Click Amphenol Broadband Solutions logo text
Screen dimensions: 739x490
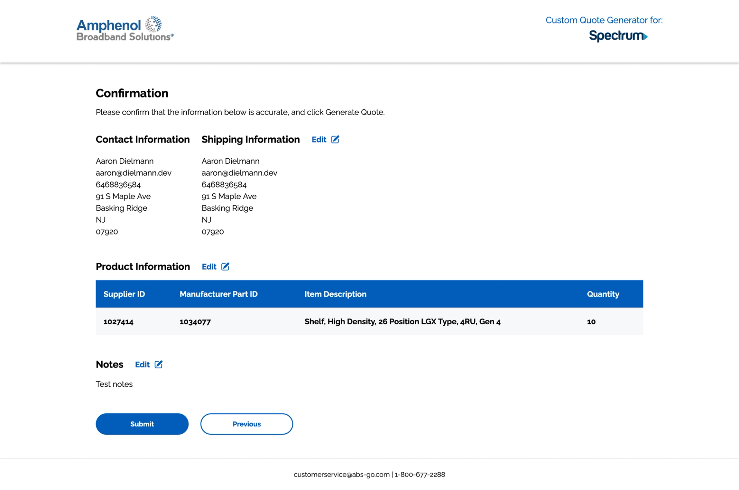tap(115, 31)
